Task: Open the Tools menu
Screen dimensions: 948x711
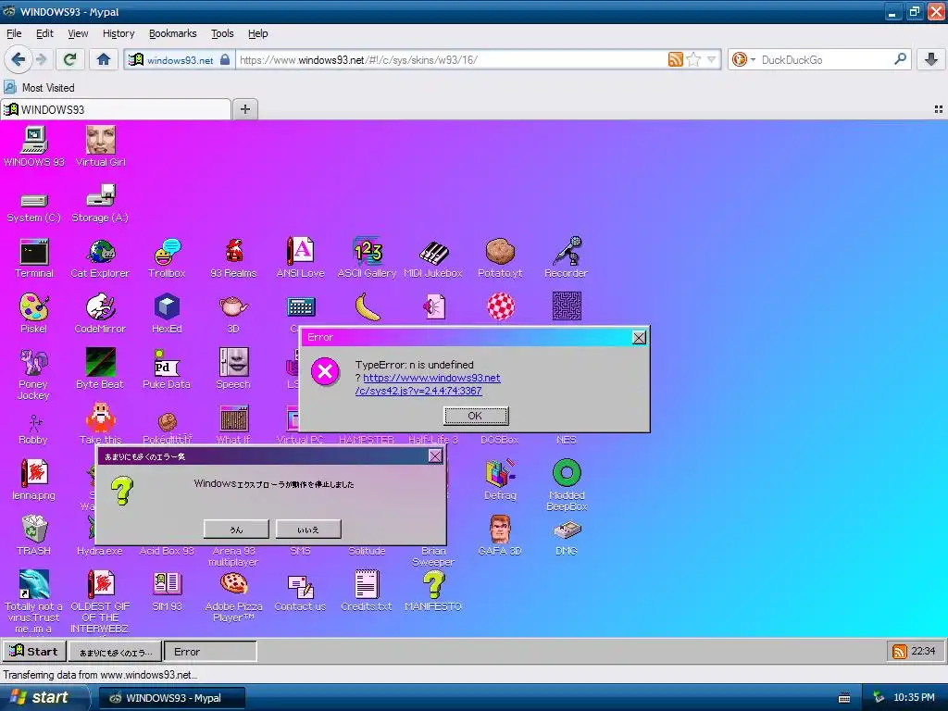Action: (x=222, y=33)
